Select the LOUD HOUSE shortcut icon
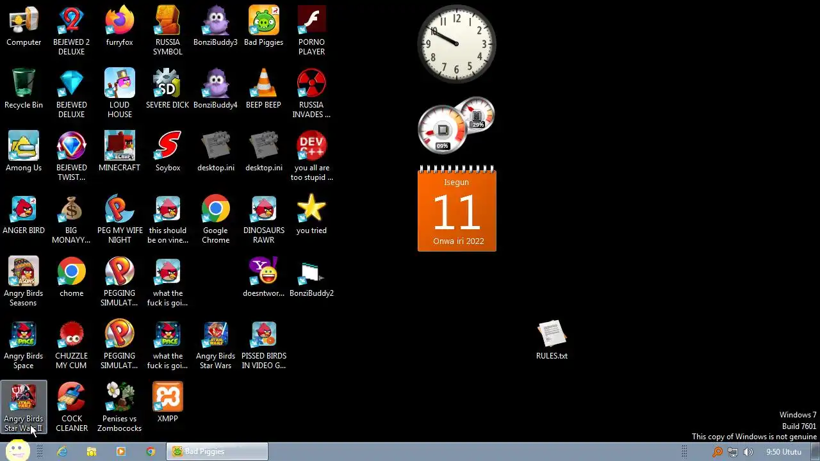Image resolution: width=820 pixels, height=461 pixels. click(120, 93)
